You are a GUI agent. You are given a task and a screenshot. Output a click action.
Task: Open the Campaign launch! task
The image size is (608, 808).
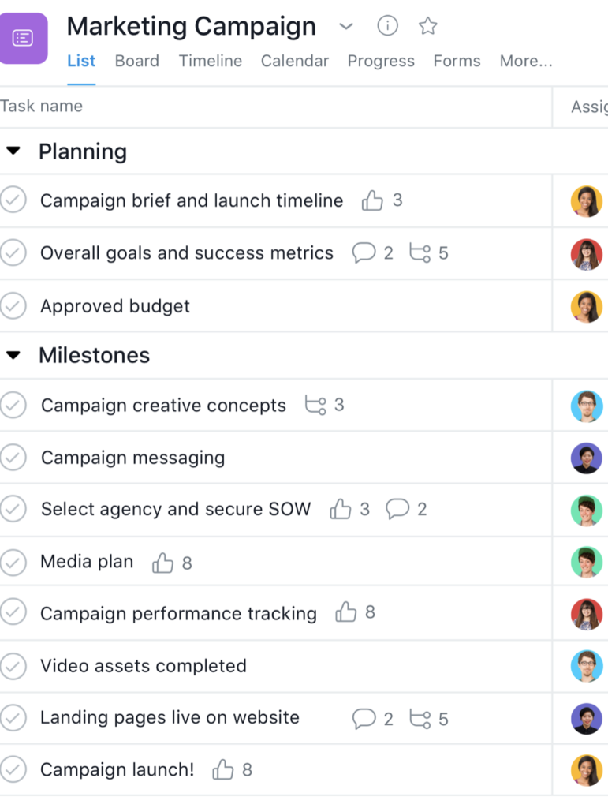(x=117, y=769)
